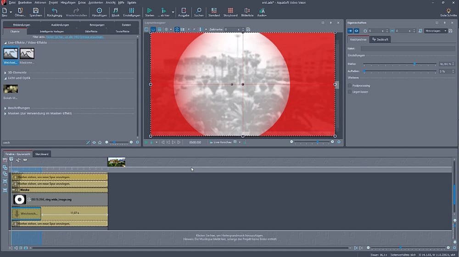
Task: Click the Suchen magnifier icon
Action: (x=199, y=11)
